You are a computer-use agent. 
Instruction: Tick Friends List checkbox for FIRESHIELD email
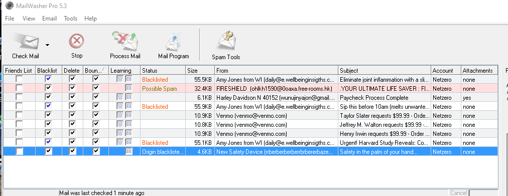[20, 88]
